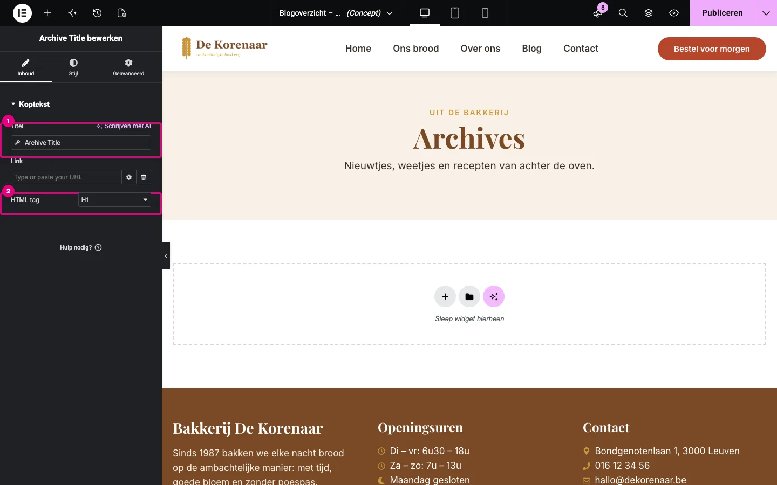Expand the publish options arrow
Screen dimensions: 777x485
766,13
